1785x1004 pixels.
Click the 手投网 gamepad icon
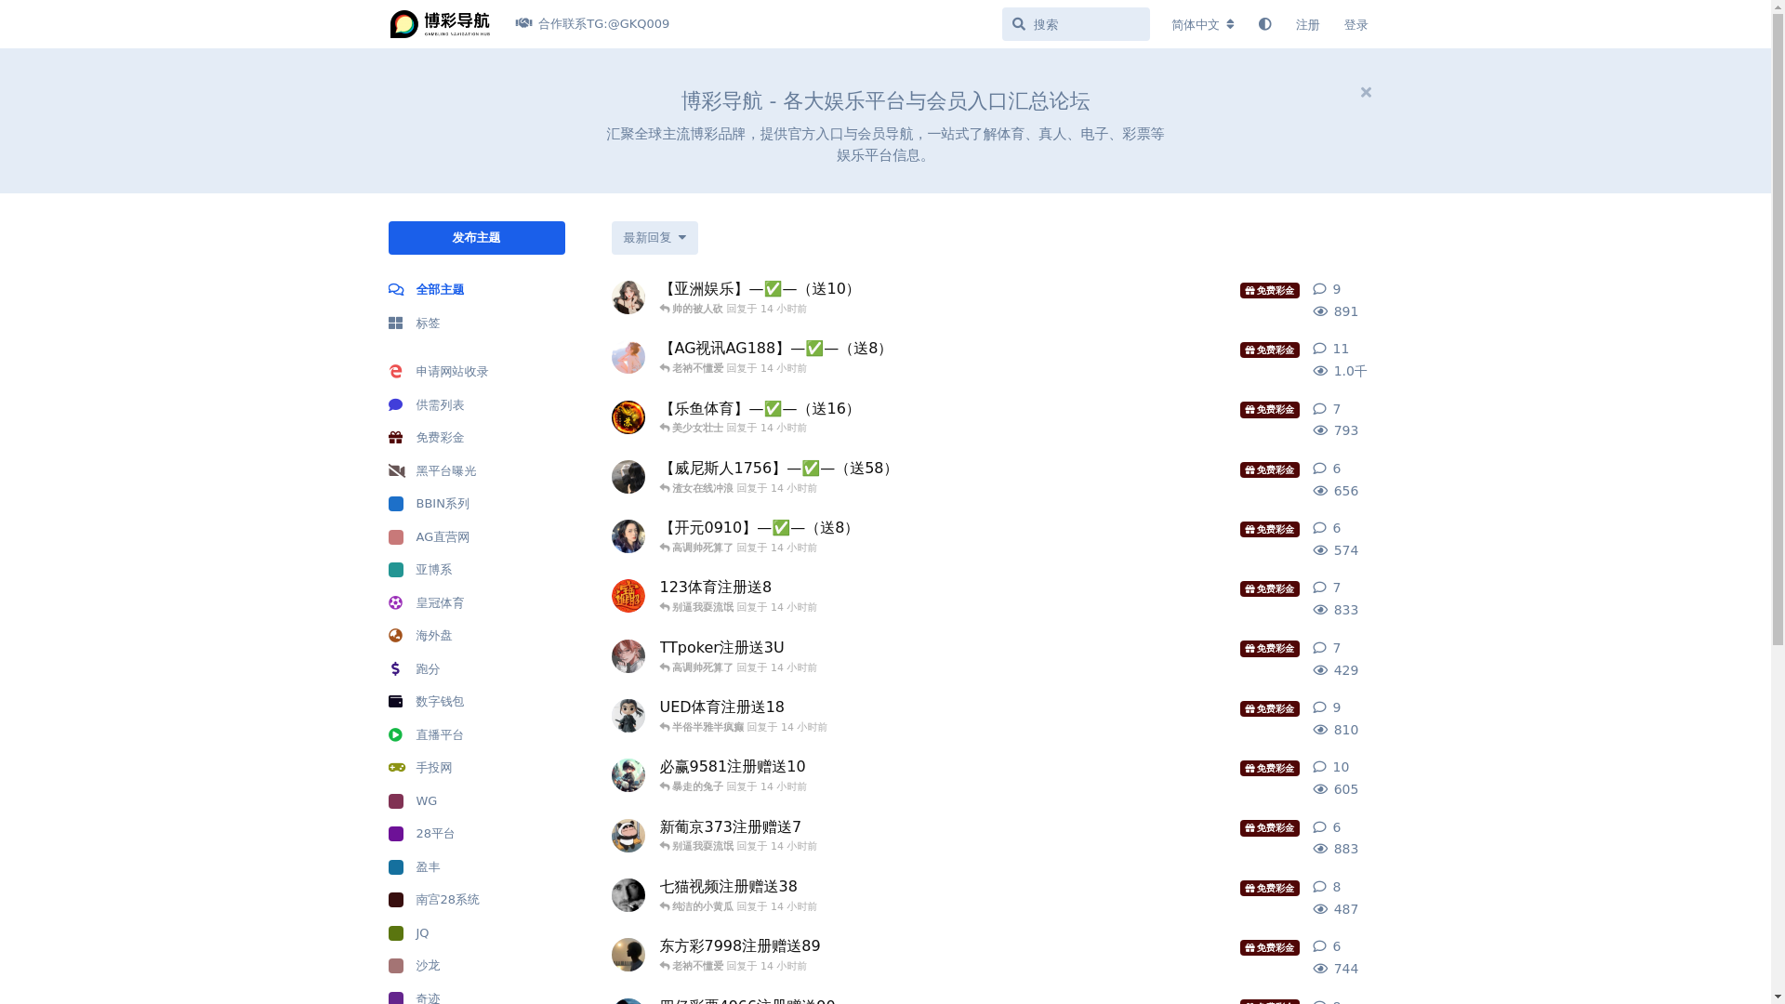click(396, 768)
